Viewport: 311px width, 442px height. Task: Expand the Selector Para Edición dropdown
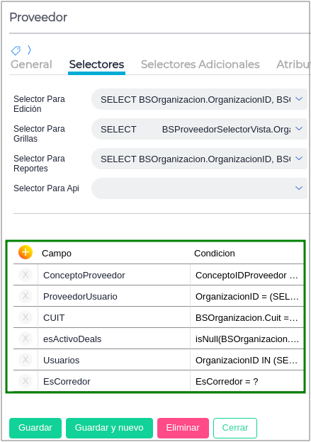[299, 99]
